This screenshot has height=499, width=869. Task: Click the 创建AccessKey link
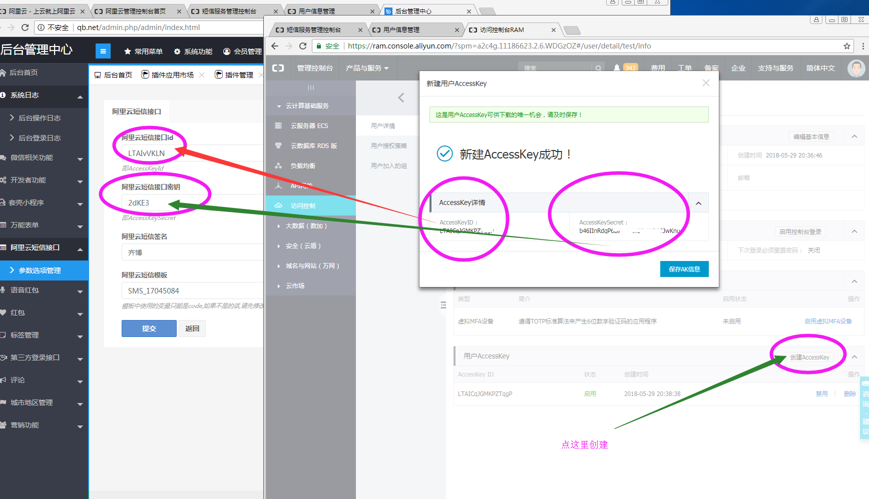click(809, 357)
